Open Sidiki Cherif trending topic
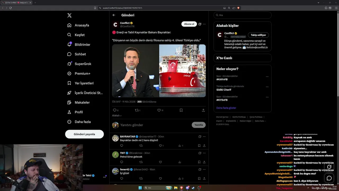The height and width of the screenshot is (191, 339). [x=224, y=90]
